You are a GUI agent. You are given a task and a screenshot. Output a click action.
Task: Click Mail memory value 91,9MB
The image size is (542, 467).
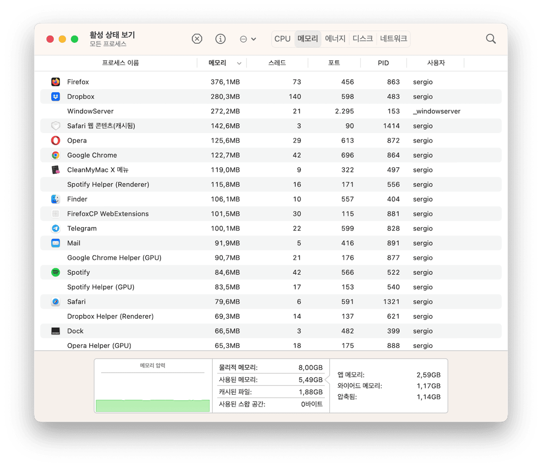click(x=227, y=243)
